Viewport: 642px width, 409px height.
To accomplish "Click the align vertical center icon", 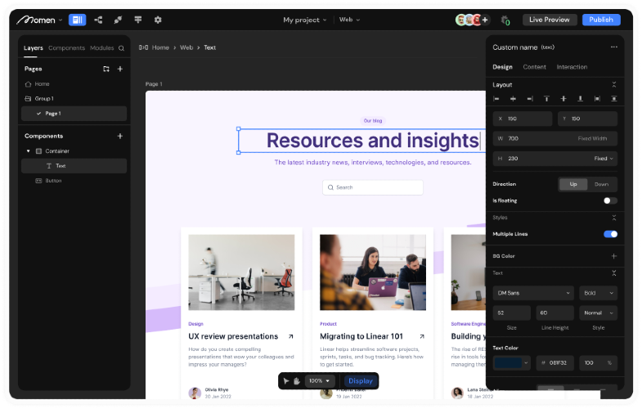I will click(x=563, y=99).
